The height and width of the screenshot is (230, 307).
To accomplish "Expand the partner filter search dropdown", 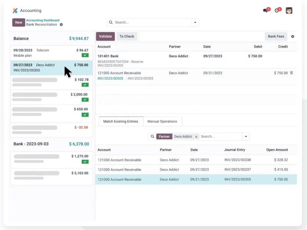I will tap(246, 136).
